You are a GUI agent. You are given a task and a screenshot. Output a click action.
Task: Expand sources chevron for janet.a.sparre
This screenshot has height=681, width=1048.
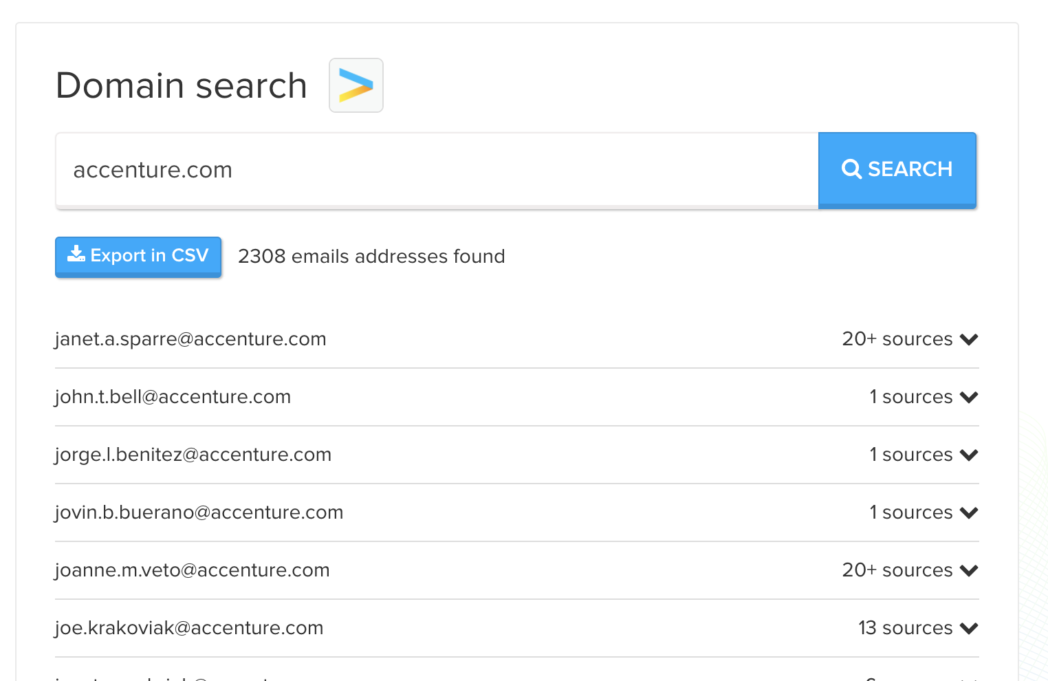pyautogui.click(x=969, y=339)
